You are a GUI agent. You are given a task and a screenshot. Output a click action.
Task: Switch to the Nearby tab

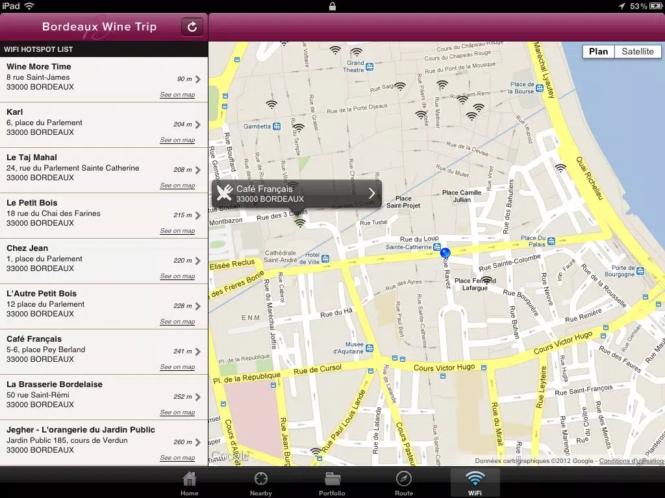[x=261, y=483]
